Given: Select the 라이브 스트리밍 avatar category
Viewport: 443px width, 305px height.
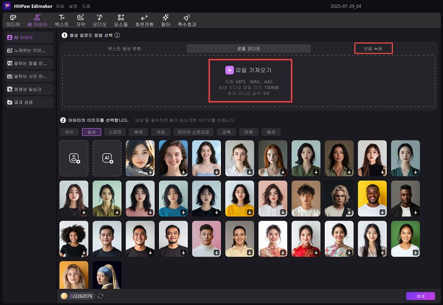Looking at the screenshot, I should (x=193, y=132).
